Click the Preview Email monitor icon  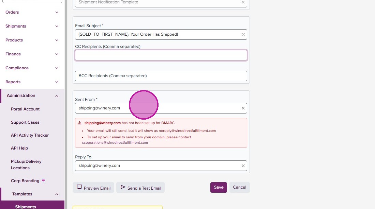pyautogui.click(x=79, y=187)
